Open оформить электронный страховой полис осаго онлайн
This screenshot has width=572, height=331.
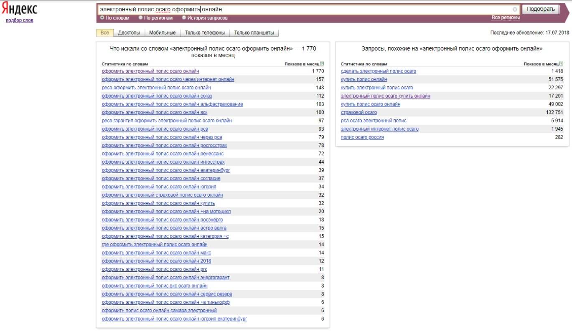163,195
